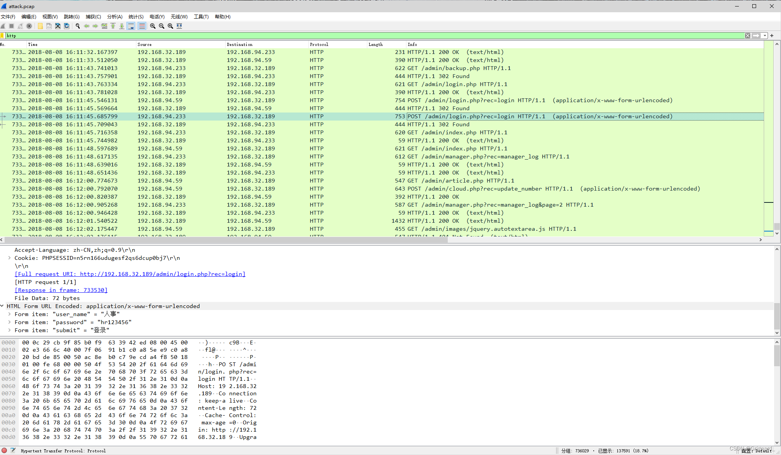Collapse the HTML Form URL Encoded section
This screenshot has width=781, height=455.
tap(2, 306)
